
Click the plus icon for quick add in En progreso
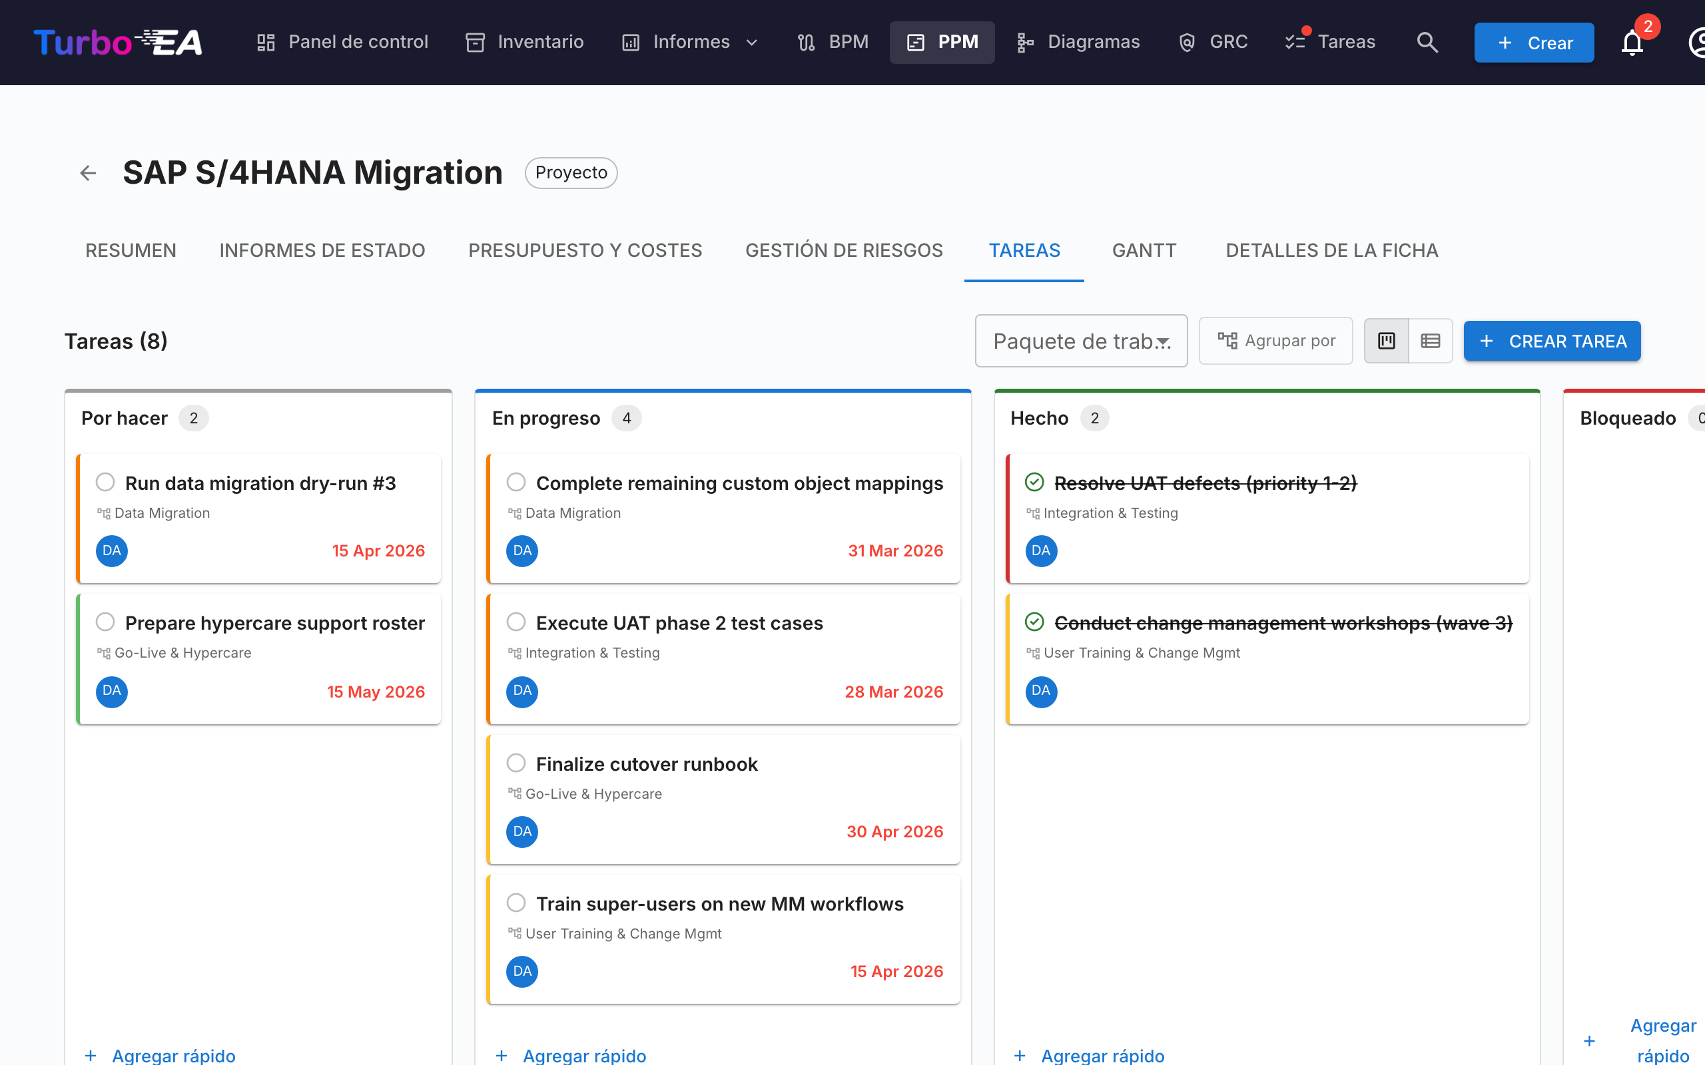(502, 1055)
